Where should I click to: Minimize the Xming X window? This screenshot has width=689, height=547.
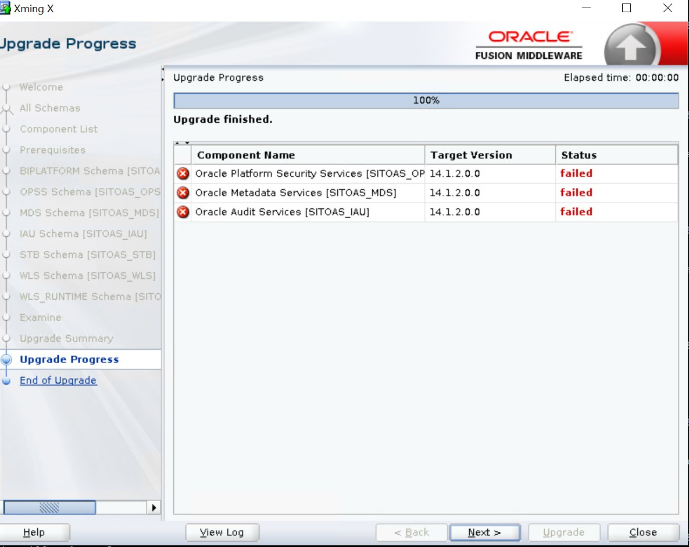(x=586, y=8)
